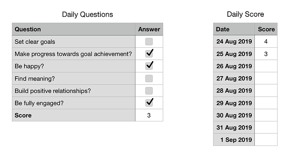
Task: Untick the Be fully engaged checkbox
Action: click(x=149, y=103)
